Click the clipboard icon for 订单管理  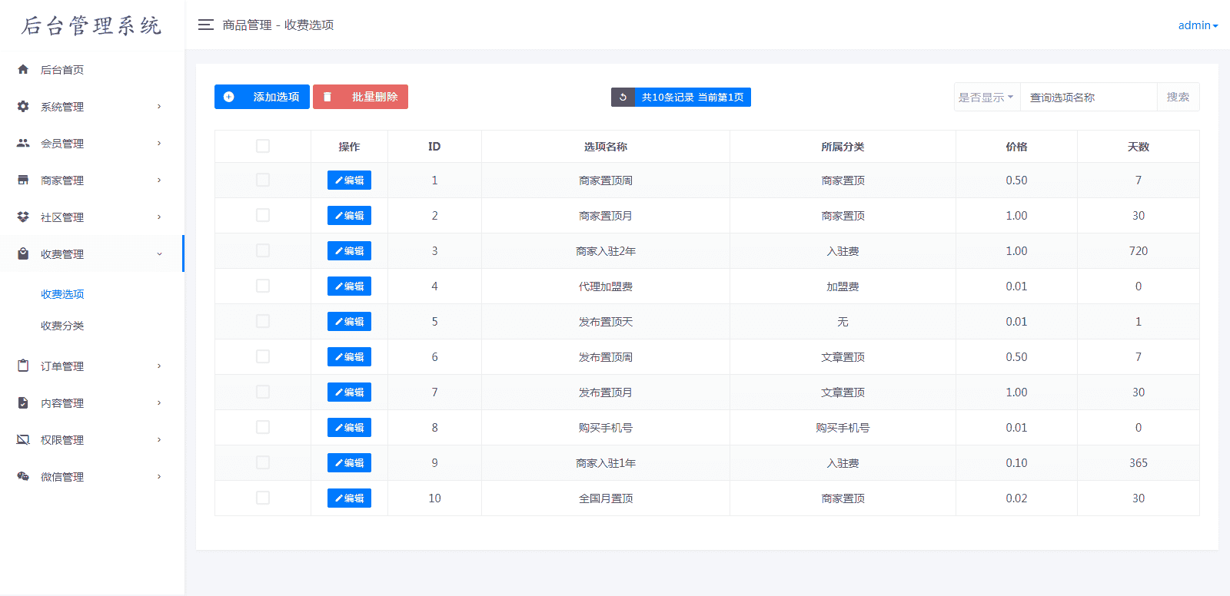pyautogui.click(x=23, y=366)
